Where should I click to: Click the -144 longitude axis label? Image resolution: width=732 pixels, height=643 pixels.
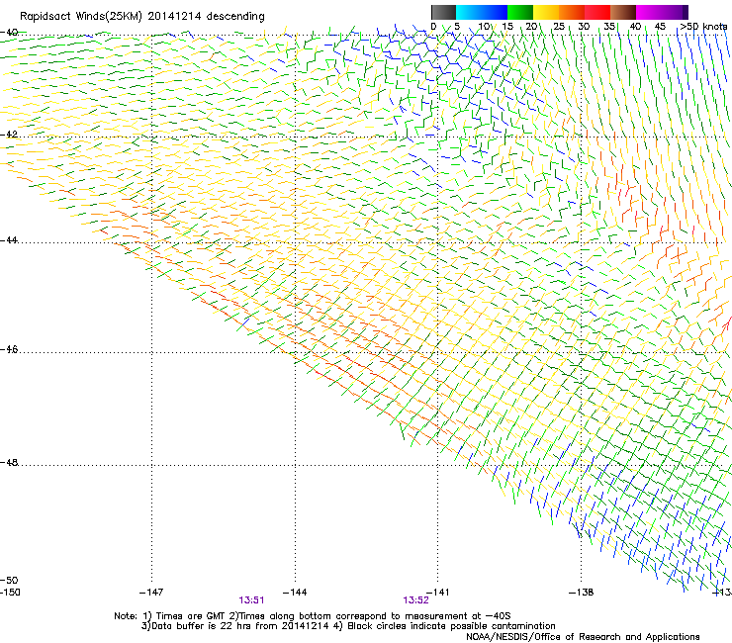tap(295, 593)
